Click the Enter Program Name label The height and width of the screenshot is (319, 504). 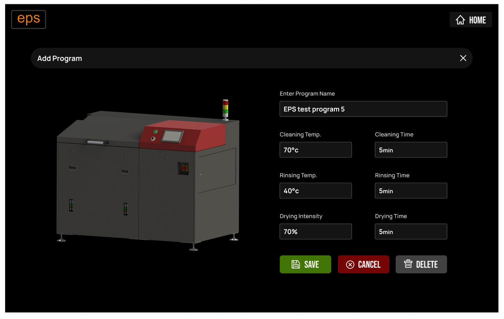click(307, 94)
